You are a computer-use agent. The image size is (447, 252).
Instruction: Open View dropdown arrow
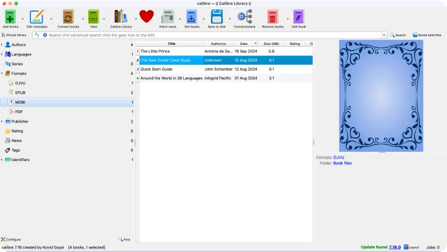click(104, 19)
